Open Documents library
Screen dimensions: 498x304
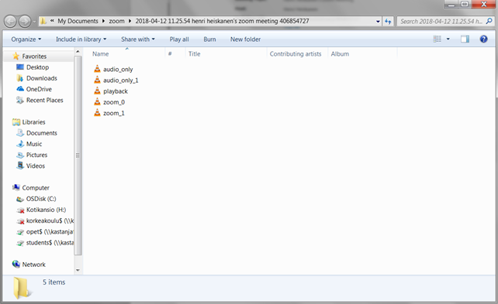[x=42, y=133]
